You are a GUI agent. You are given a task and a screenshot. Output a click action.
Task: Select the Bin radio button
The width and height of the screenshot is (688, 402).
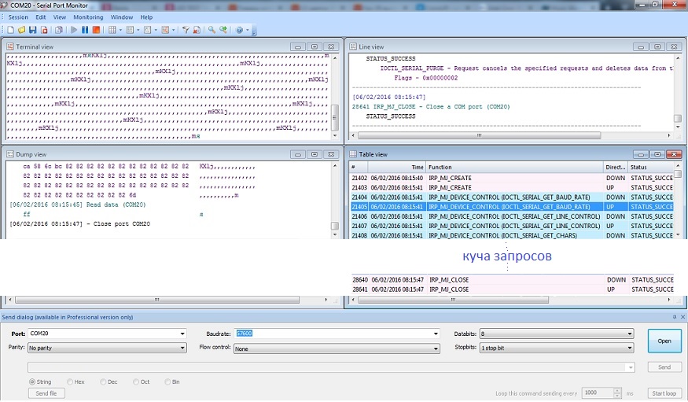tap(167, 382)
